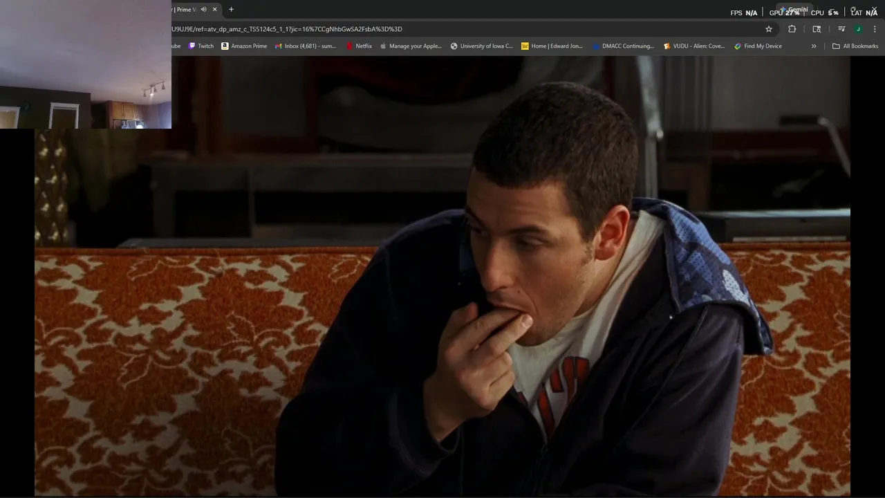Open the VUDU - Alien: Covenant bookmark

(694, 46)
